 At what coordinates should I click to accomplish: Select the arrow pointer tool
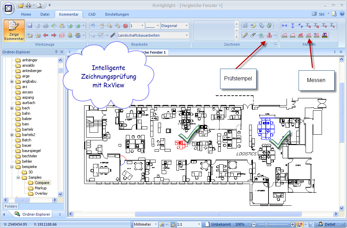click(x=93, y=35)
